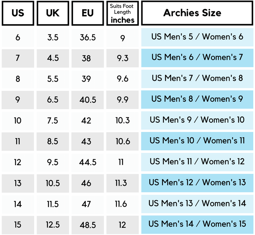Click the EU column header
The height and width of the screenshot is (235, 255).
tap(88, 13)
